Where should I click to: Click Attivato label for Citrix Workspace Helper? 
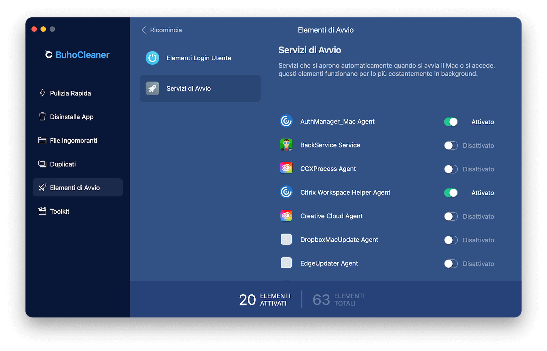483,193
